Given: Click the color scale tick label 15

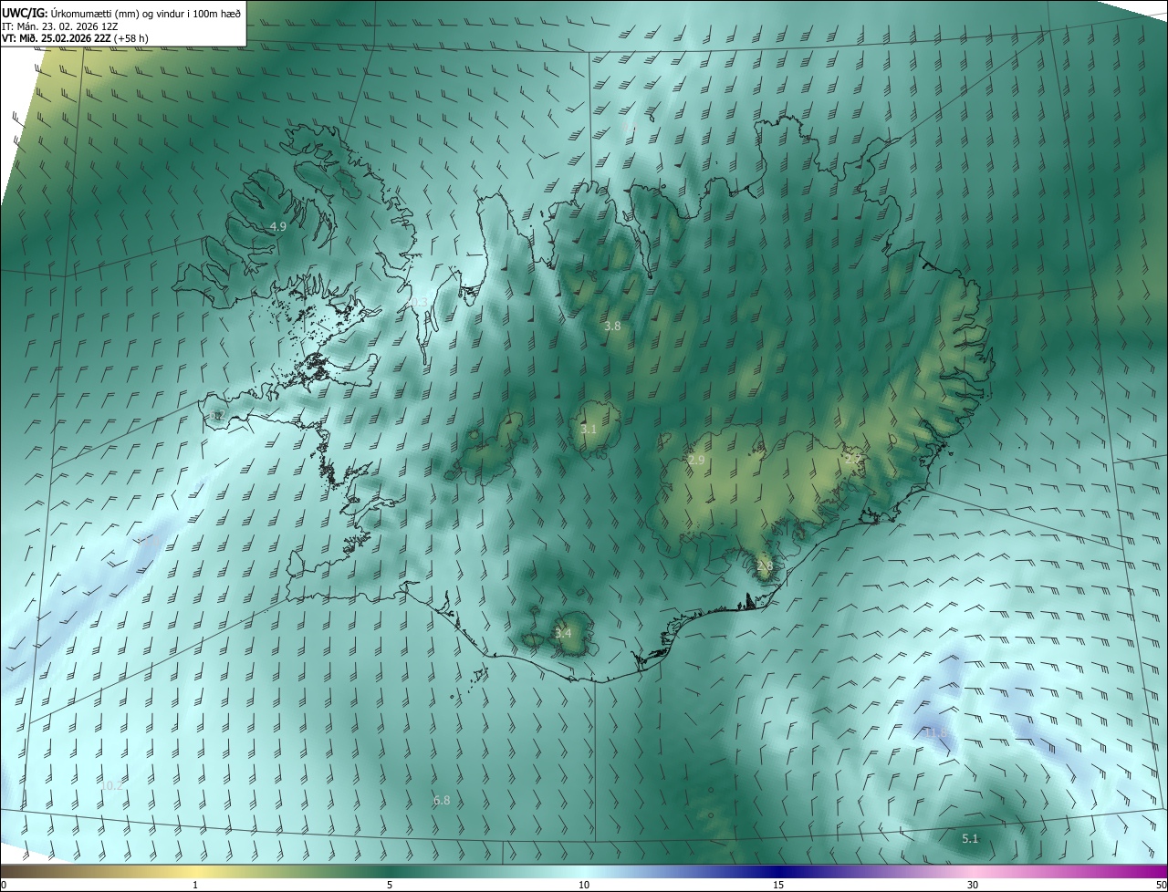Looking at the screenshot, I should click(778, 885).
